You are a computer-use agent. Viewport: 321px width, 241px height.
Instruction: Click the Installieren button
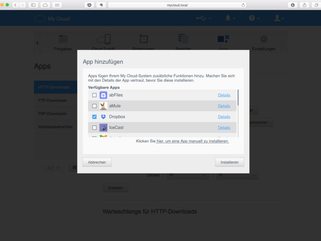coord(229,162)
